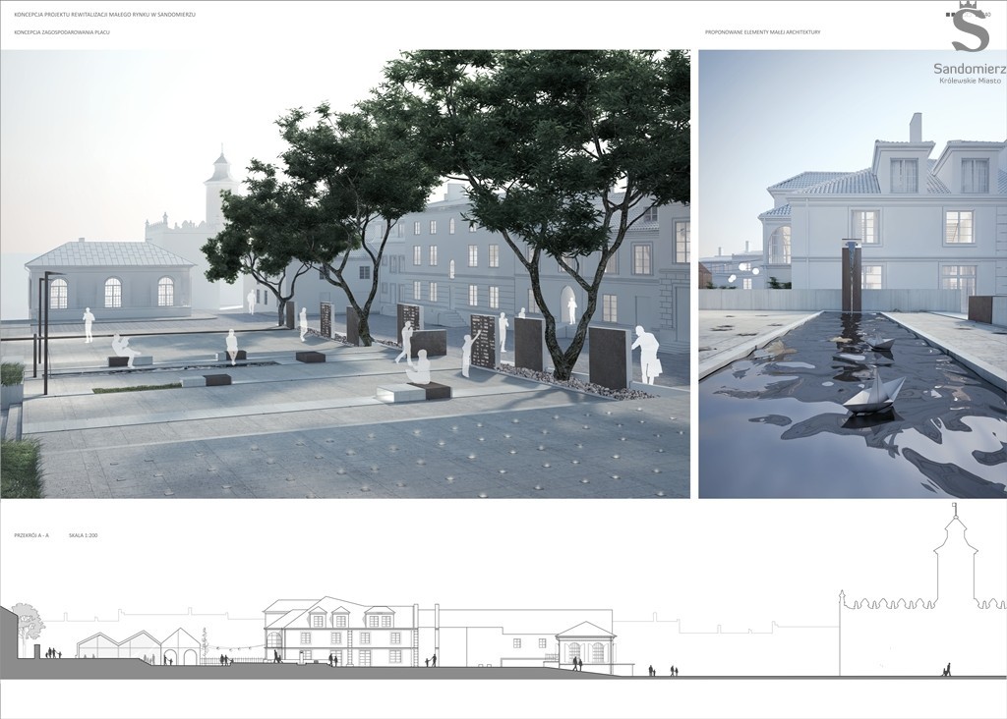Select the 'Królewskie Miasto' tagline
Image resolution: width=1007 pixels, height=719 pixels.
pos(969,81)
